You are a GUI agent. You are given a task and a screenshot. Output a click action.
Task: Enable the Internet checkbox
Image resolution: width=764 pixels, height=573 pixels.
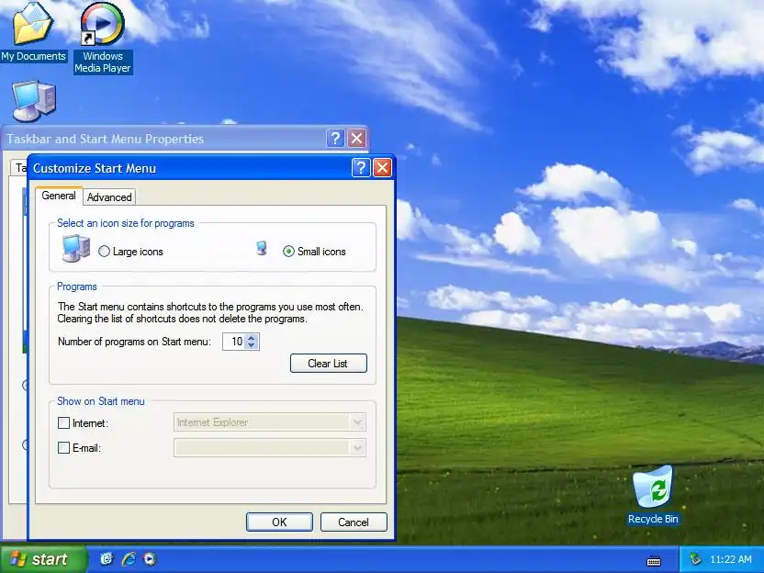(x=64, y=422)
